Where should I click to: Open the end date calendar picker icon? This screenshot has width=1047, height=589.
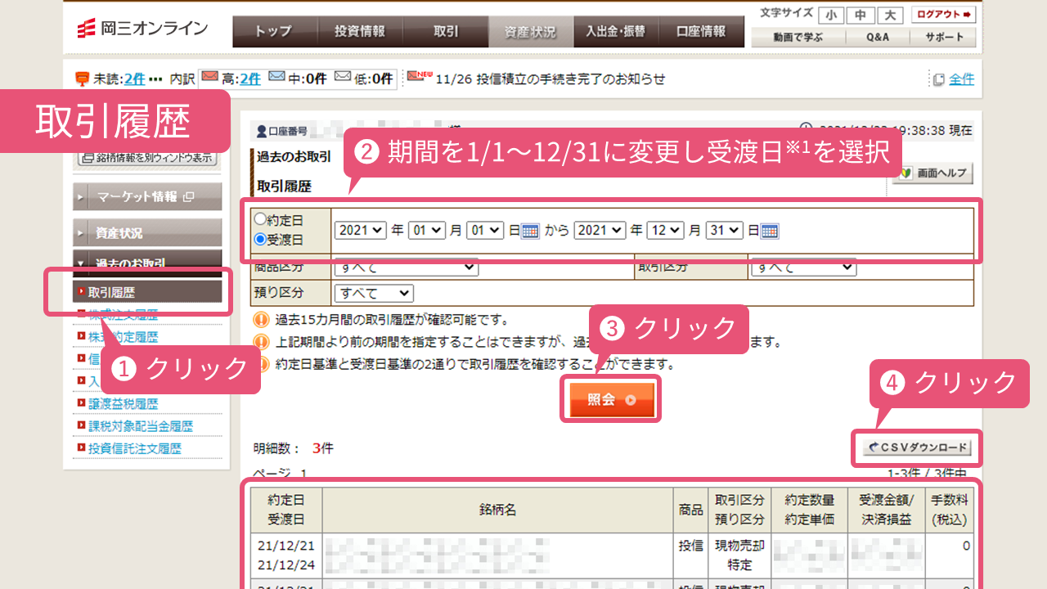pos(770,231)
